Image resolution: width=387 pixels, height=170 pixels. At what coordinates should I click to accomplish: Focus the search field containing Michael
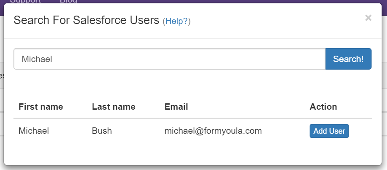169,59
